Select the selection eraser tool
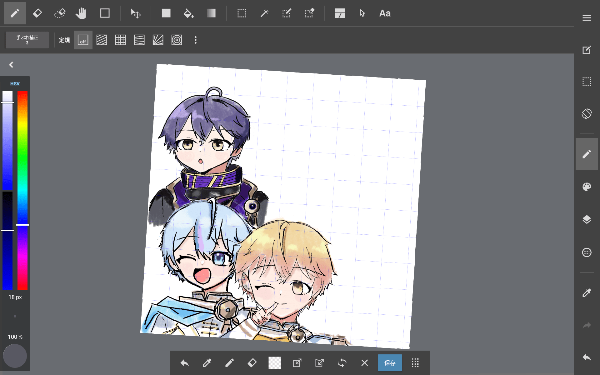This screenshot has height=375, width=600. tap(309, 13)
